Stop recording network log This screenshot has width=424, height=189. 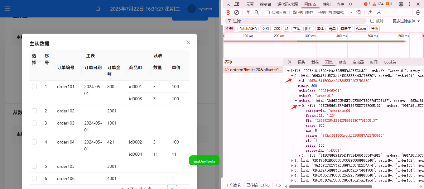(228, 12)
